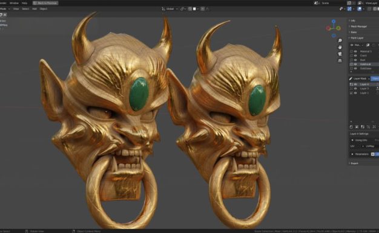Toggle eye icon on Layer 4
This screenshot has height=233, width=379.
tap(355, 85)
